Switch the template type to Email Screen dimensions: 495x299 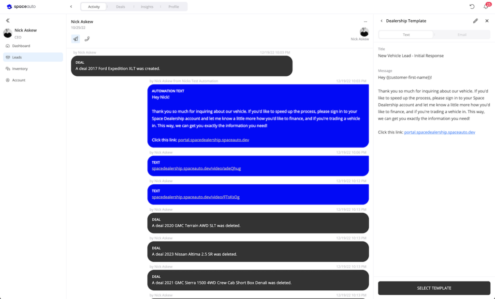click(x=462, y=34)
